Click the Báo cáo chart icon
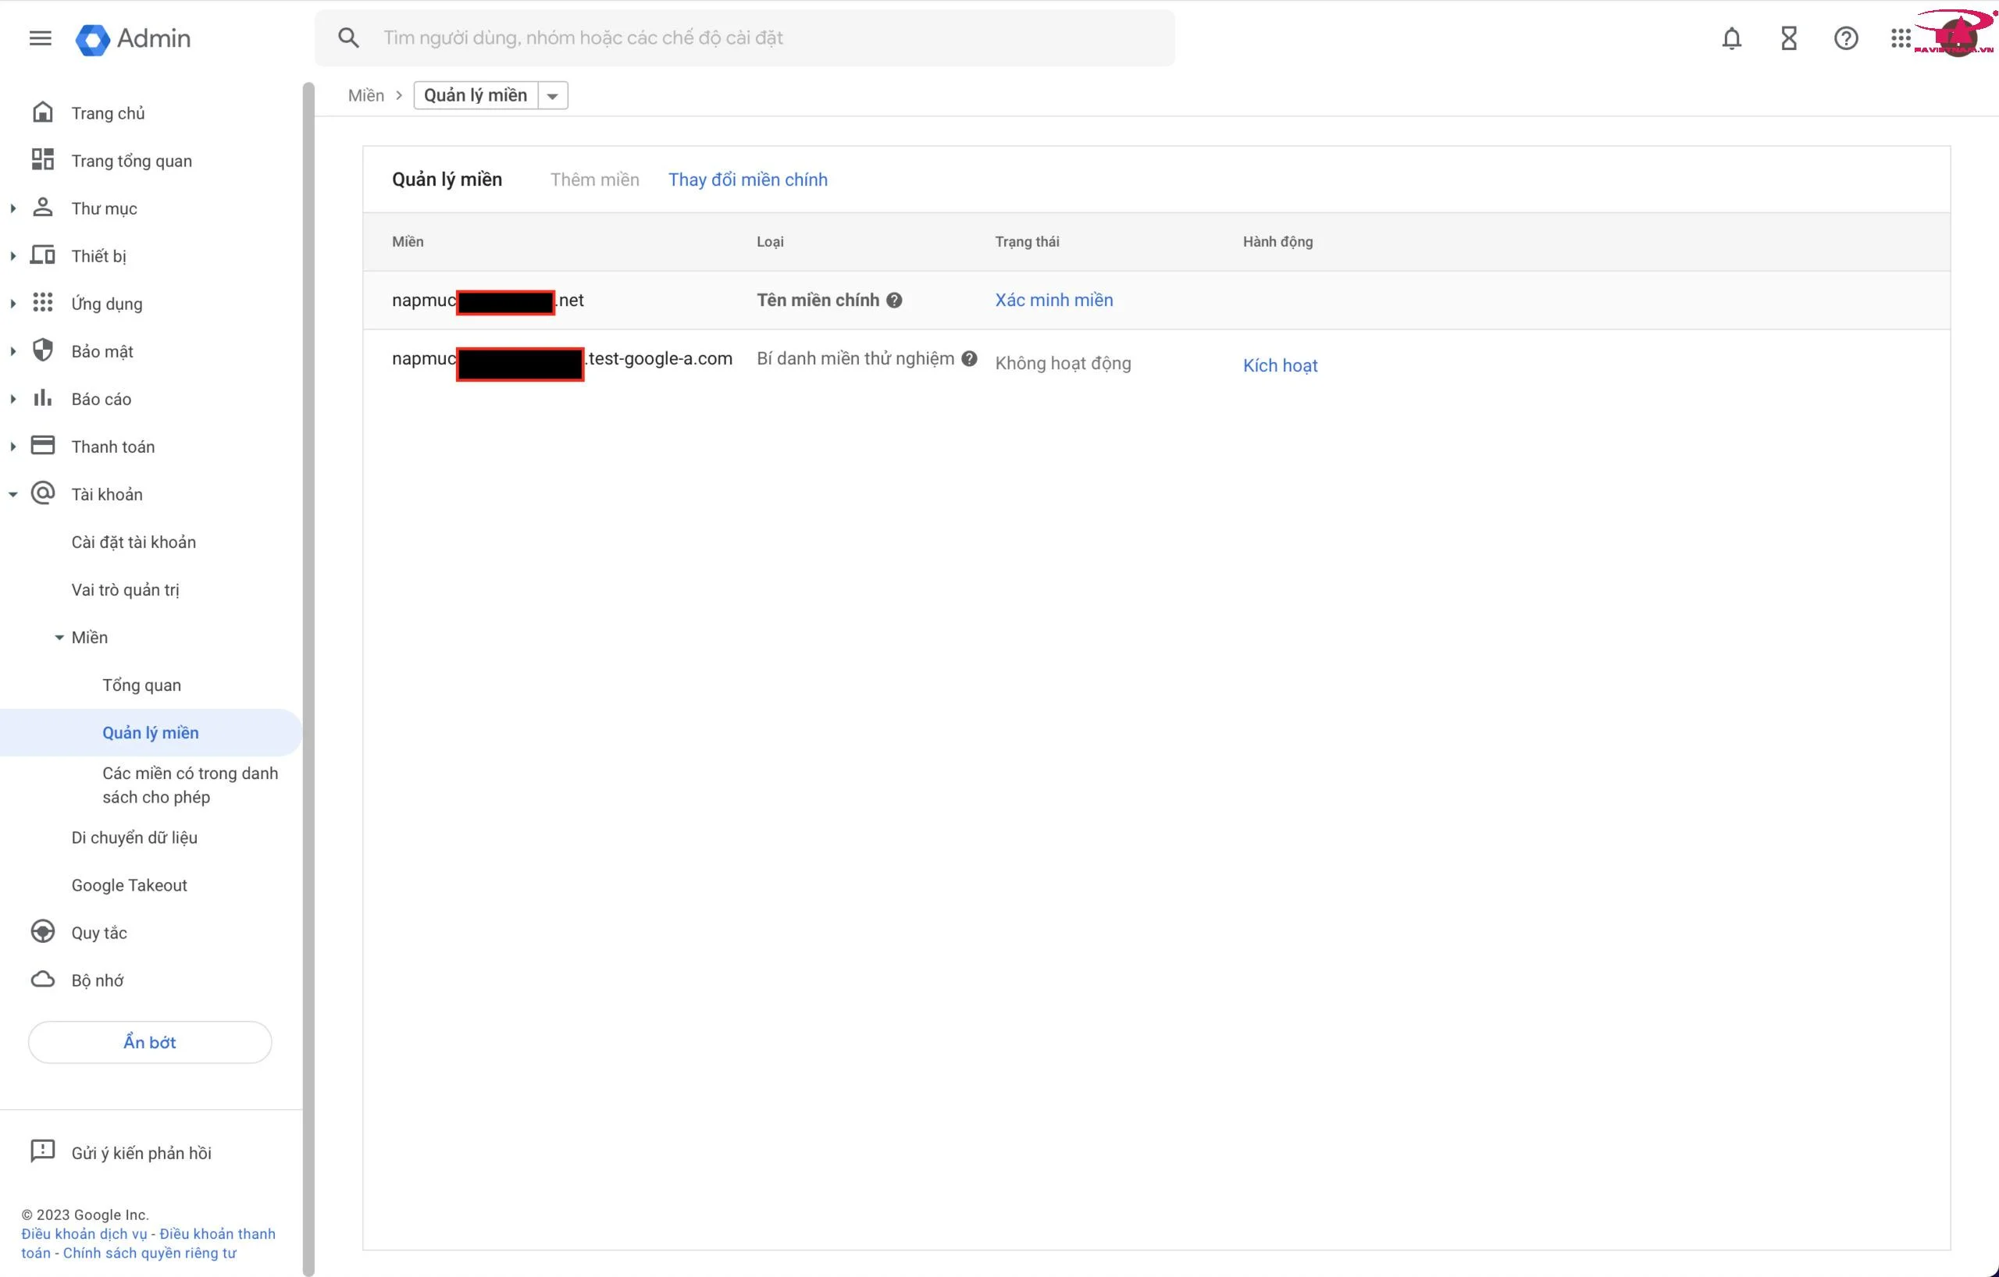Viewport: 1999px width, 1277px height. [x=42, y=397]
